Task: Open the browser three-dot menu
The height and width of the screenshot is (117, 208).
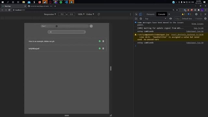Action: pos(206,10)
